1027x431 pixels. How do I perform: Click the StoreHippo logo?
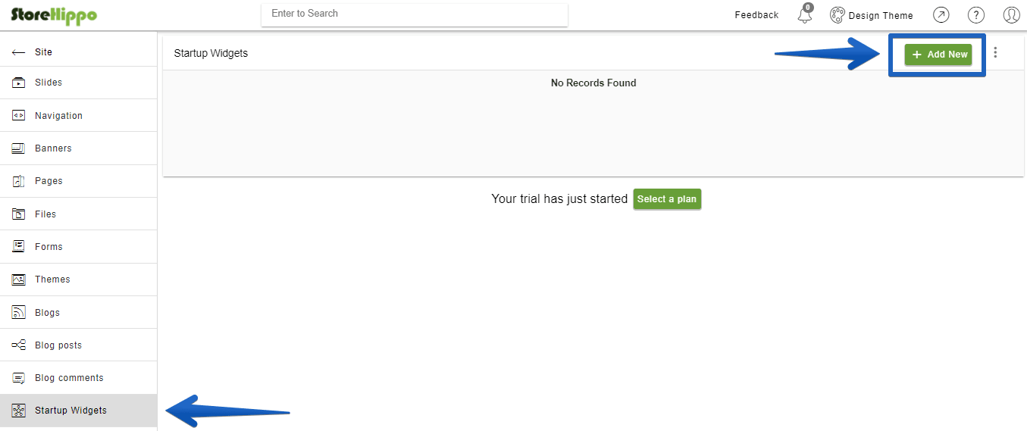54,14
